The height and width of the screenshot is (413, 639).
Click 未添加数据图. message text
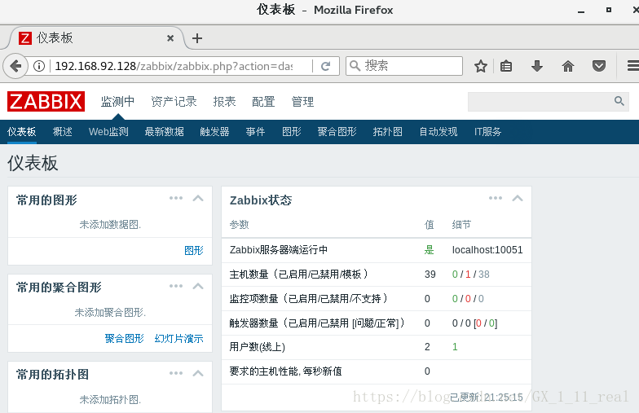(110, 225)
